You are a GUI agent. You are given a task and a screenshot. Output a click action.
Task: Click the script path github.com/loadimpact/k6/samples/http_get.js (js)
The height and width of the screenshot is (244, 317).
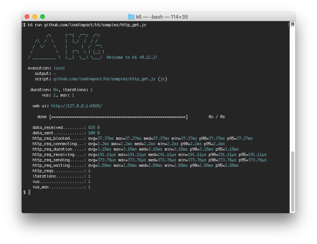click(110, 79)
